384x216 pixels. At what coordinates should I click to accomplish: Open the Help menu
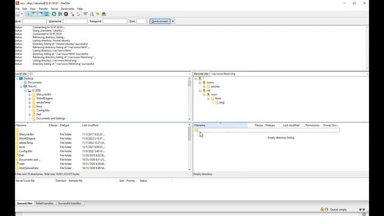click(x=80, y=9)
